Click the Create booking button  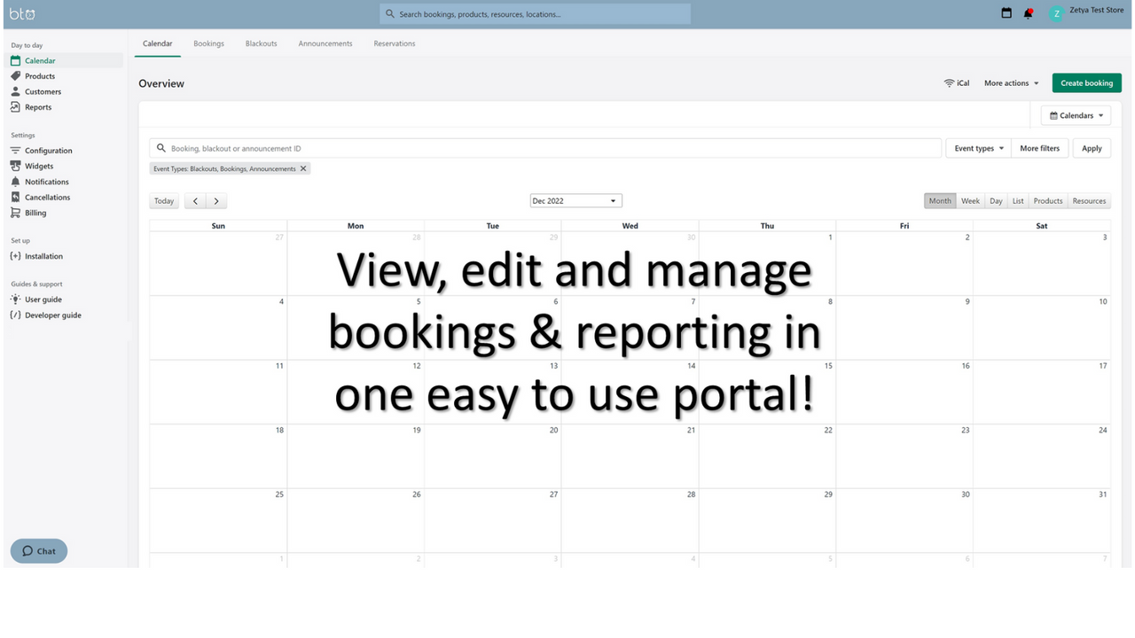pyautogui.click(x=1086, y=83)
